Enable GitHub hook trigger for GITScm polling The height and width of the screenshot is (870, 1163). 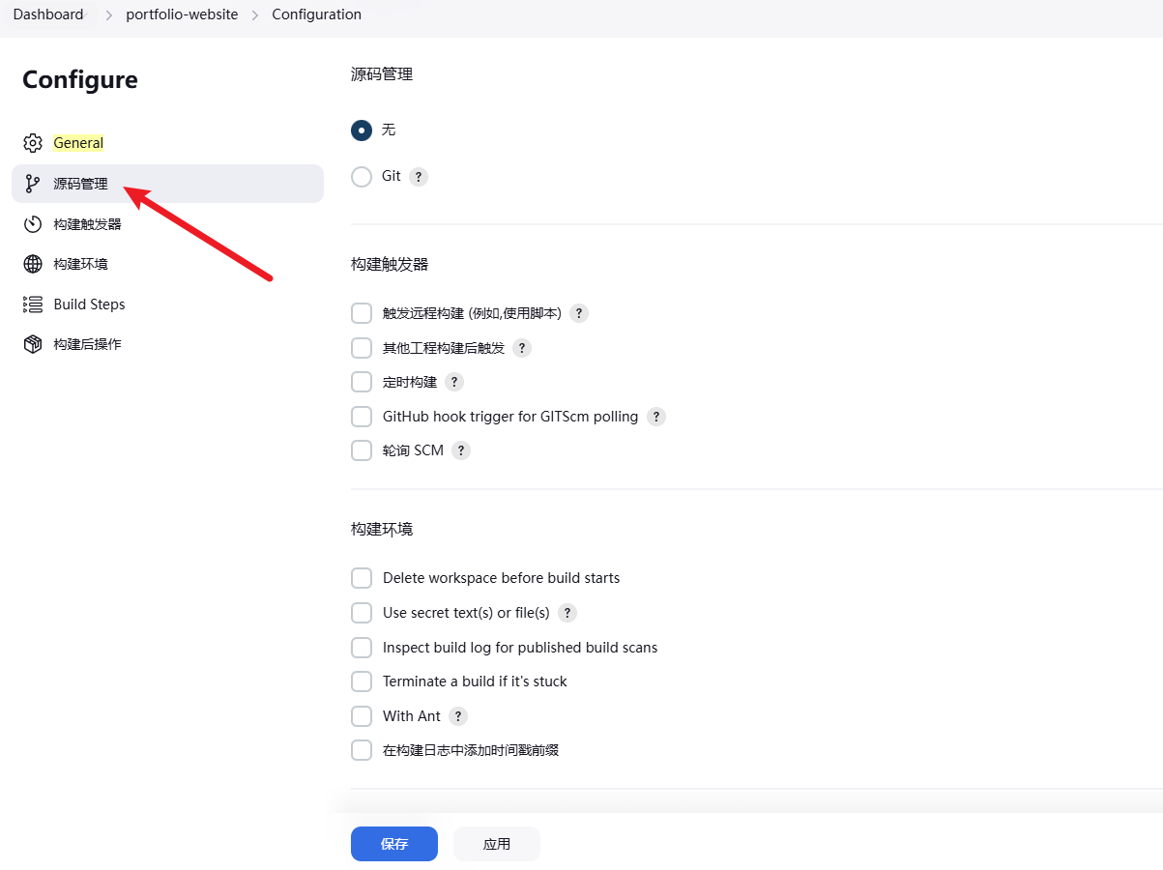point(362,417)
